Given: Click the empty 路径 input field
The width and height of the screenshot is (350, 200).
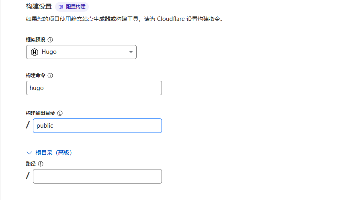Looking at the screenshot, I should coord(97,176).
